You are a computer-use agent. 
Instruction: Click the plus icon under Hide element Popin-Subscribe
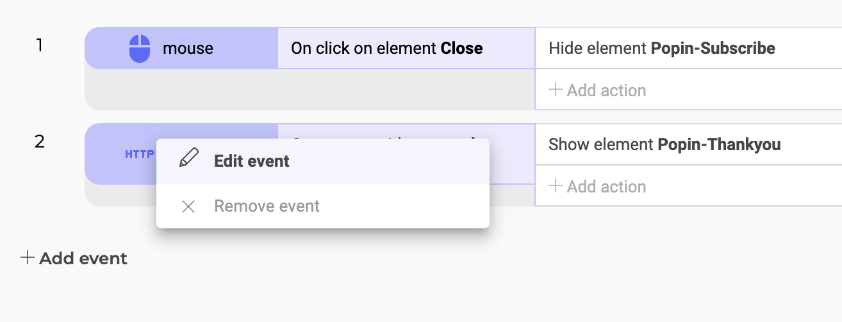coord(556,90)
